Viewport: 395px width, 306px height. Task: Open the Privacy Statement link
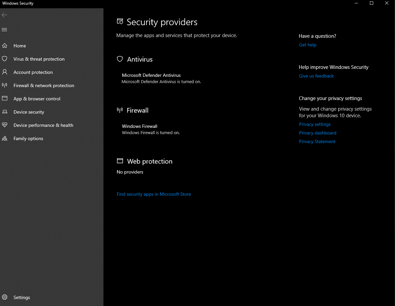tap(317, 141)
